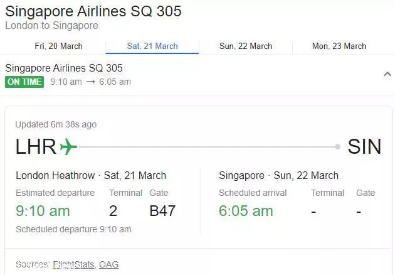Click the LHR airport code
This screenshot has width=395, height=275.
(x=36, y=146)
